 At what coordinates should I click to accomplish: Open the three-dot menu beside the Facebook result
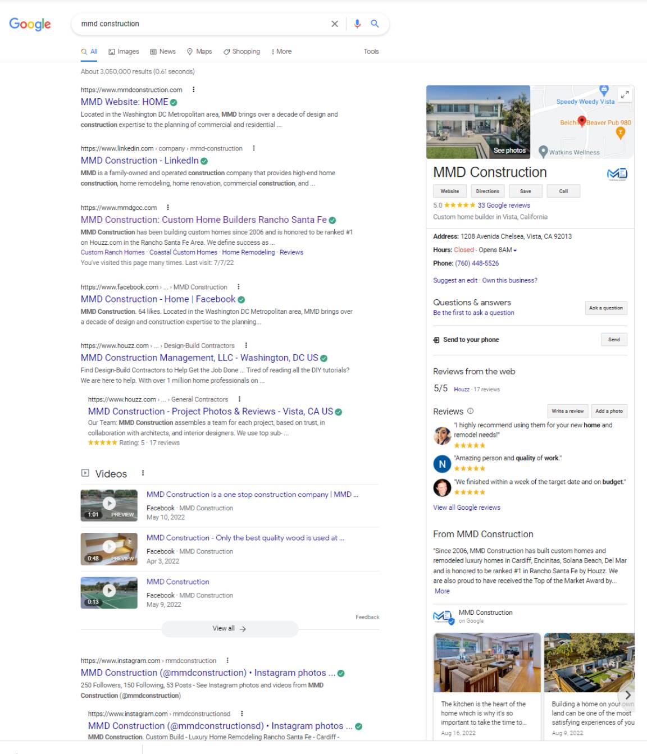point(240,287)
